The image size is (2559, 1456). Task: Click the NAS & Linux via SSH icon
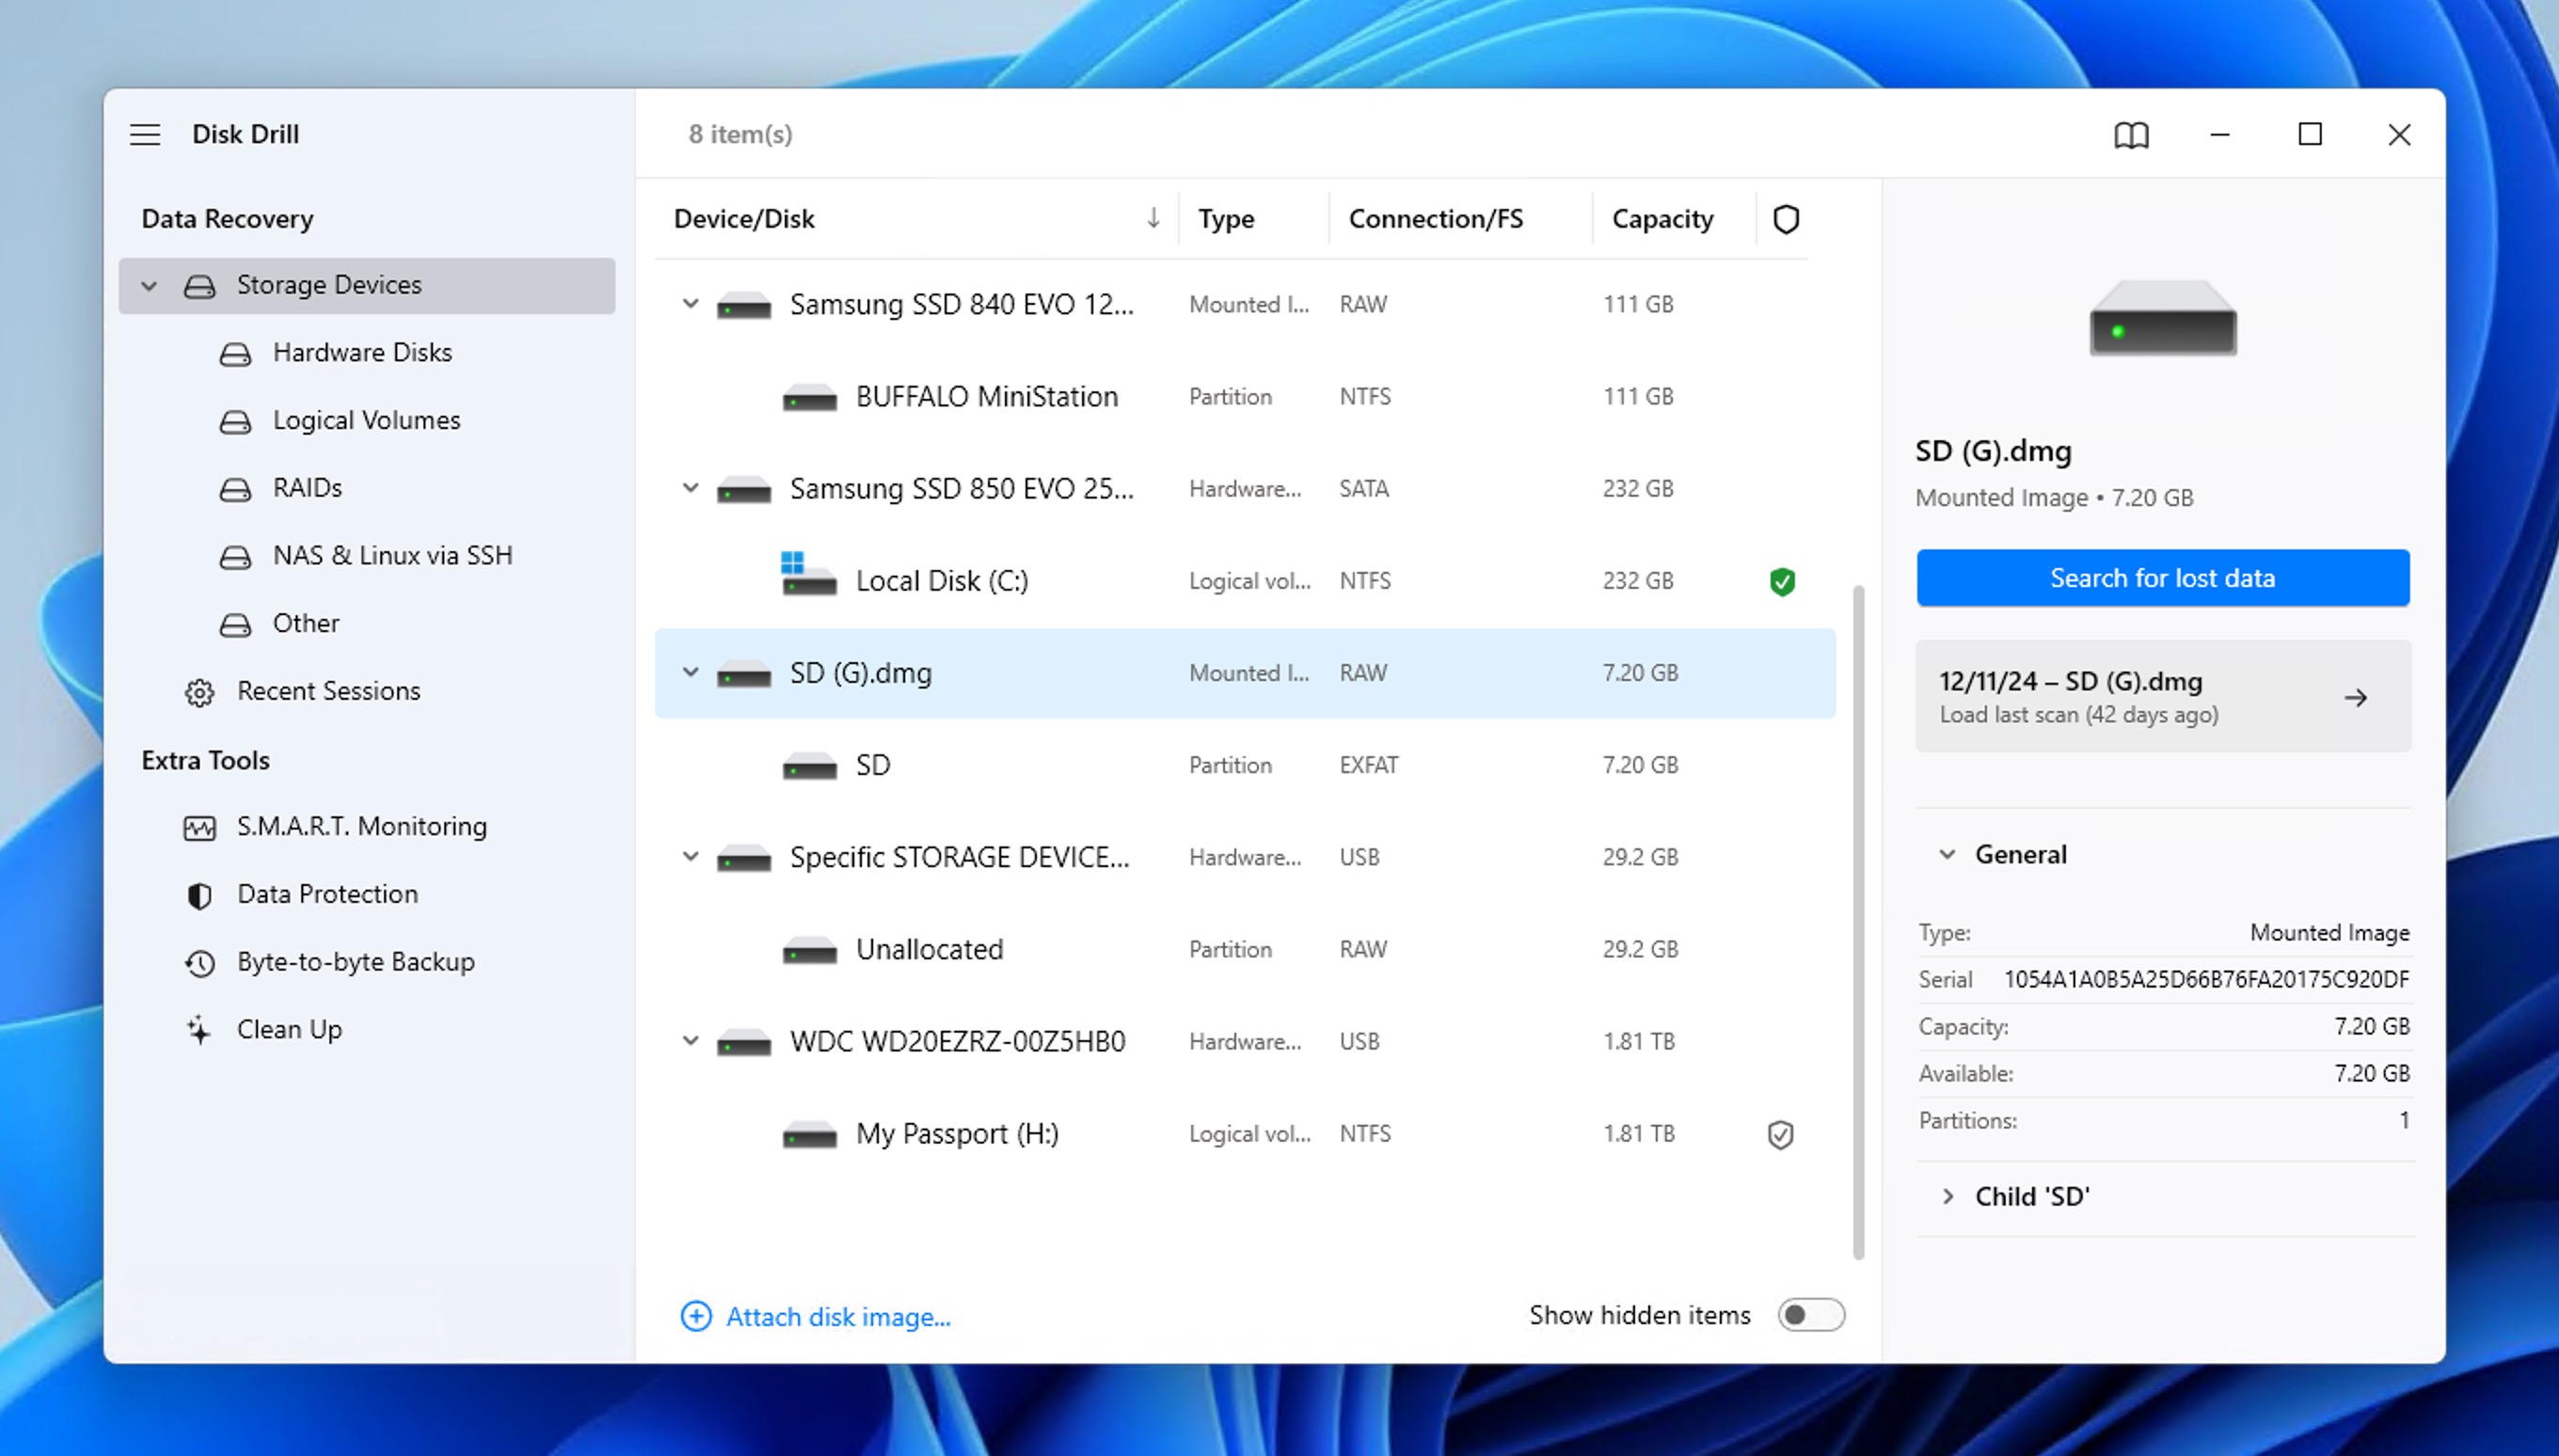pos(235,557)
